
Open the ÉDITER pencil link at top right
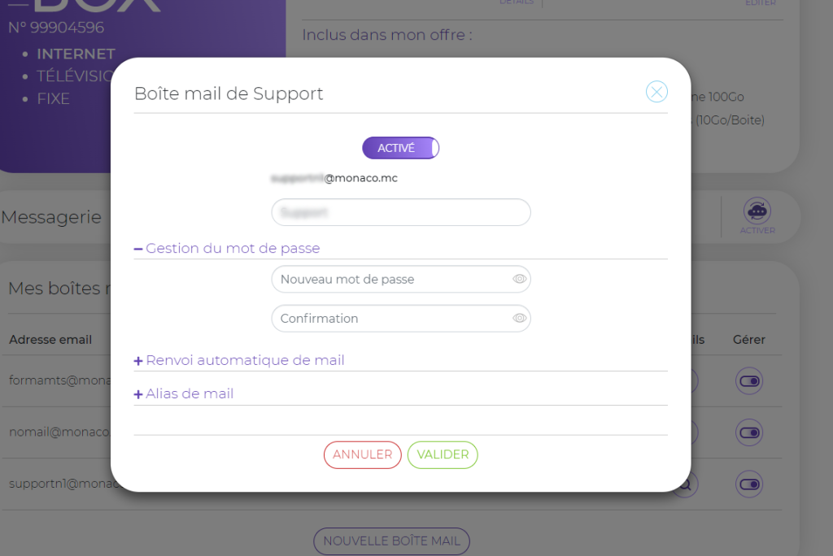[x=760, y=3]
